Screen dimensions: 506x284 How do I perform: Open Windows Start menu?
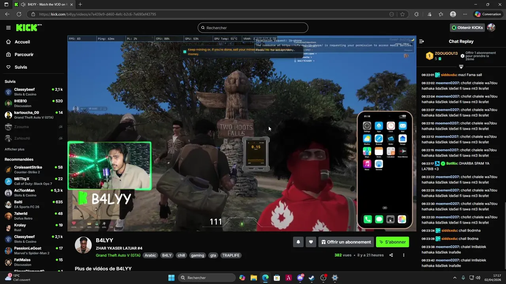[x=171, y=278]
